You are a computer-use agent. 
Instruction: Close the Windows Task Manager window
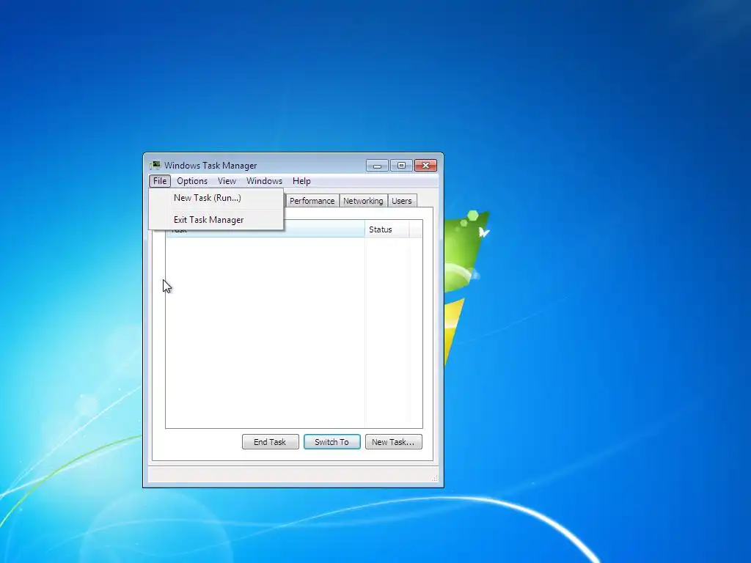426,166
